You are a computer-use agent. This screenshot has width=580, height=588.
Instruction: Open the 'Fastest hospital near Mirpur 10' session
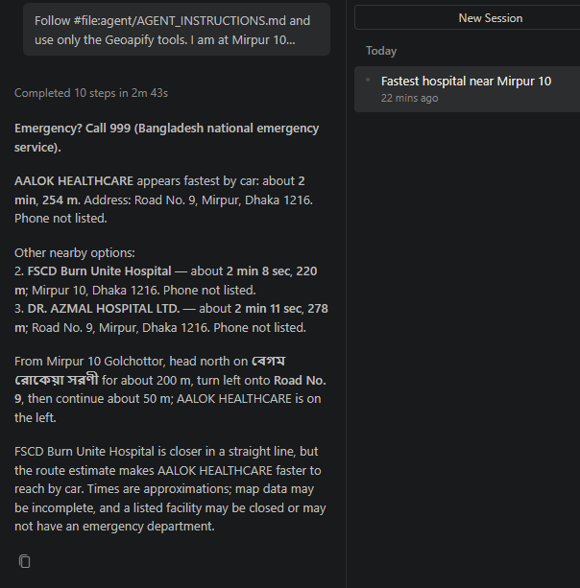pyautogui.click(x=467, y=89)
